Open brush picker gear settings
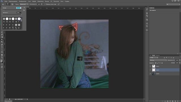The width and height of the screenshot is (181, 102). (x=24, y=8)
